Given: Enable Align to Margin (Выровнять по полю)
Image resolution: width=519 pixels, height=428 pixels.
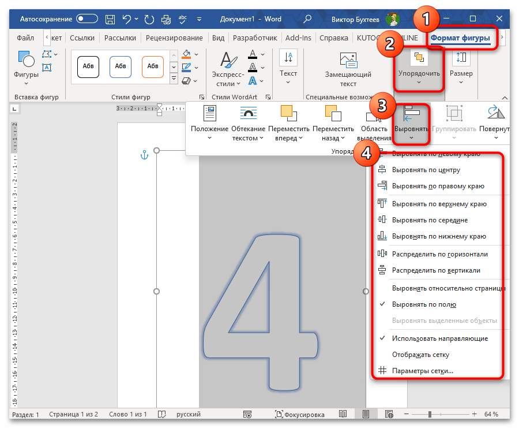Looking at the screenshot, I should pos(424,304).
